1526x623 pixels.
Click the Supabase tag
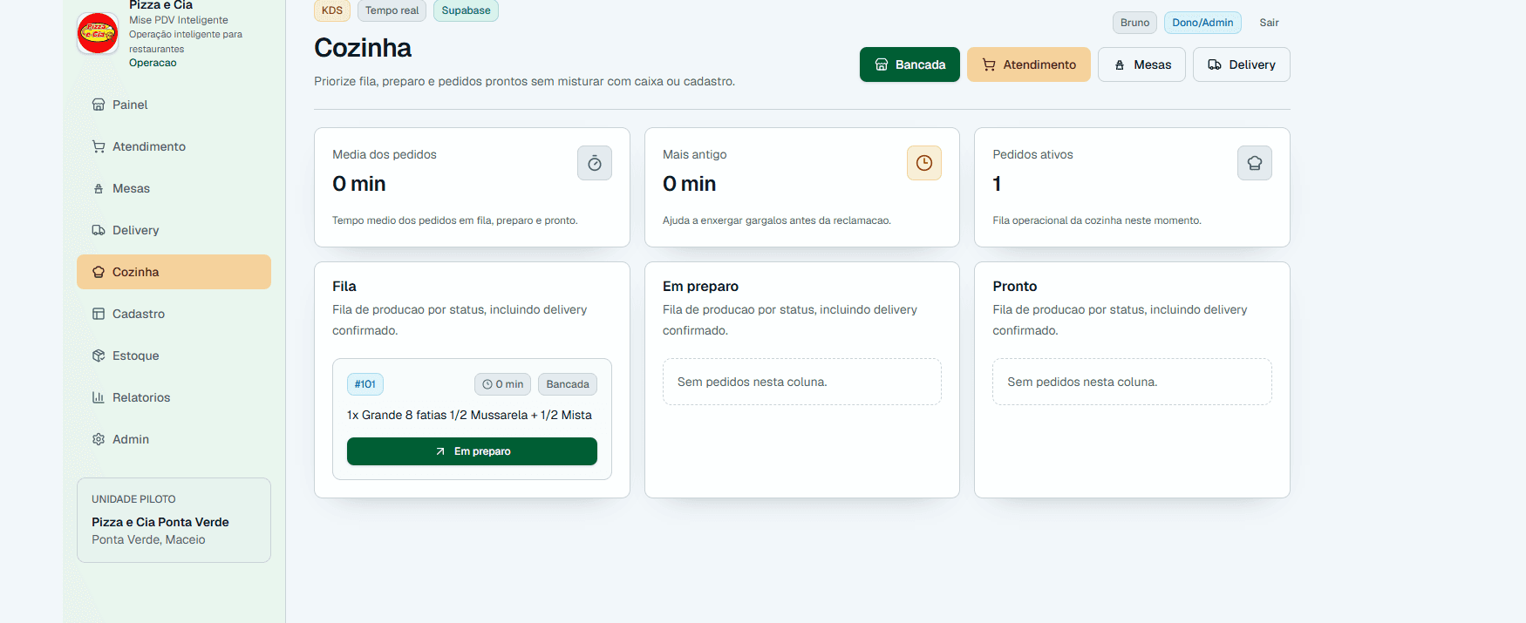click(466, 10)
